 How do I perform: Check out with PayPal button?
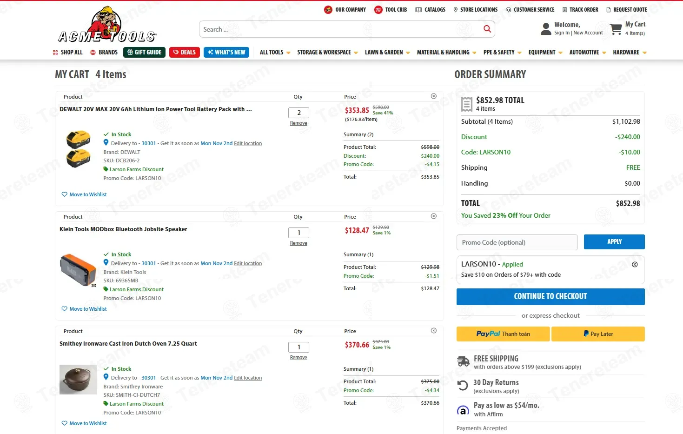[503, 334]
